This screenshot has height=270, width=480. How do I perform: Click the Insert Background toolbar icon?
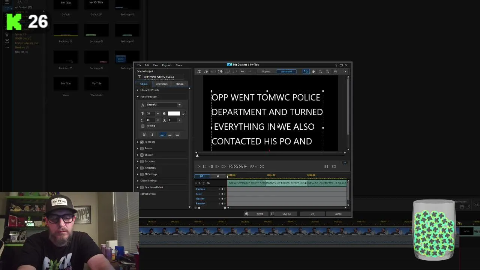click(x=227, y=71)
